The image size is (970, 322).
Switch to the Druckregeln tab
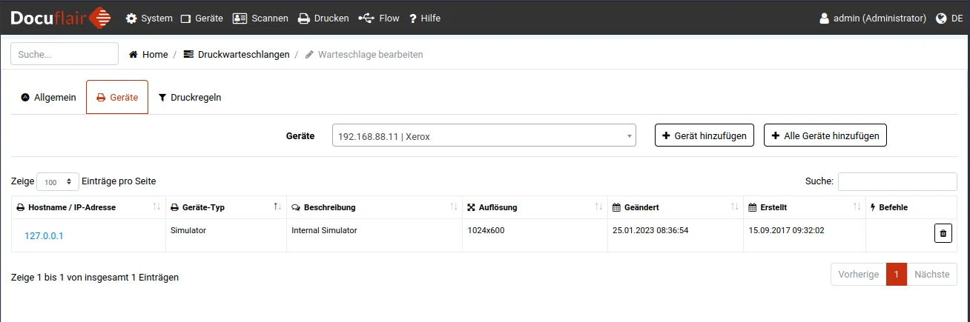[190, 98]
